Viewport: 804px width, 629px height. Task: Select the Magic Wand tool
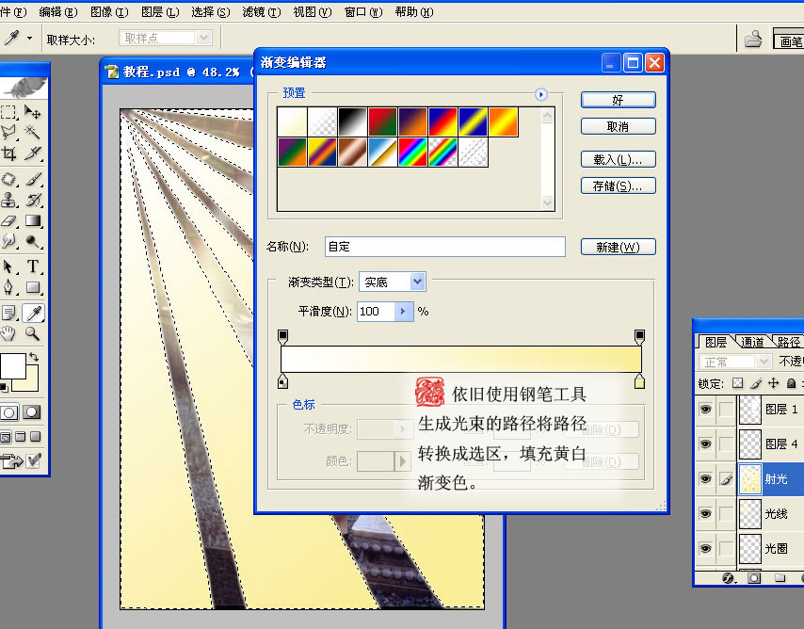point(32,133)
